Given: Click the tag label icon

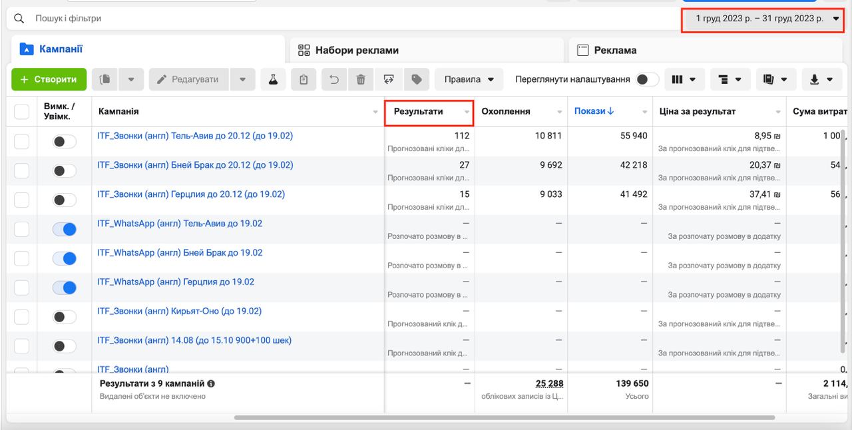Looking at the screenshot, I should (x=417, y=79).
